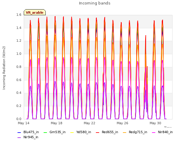Click the May 18 x-axis tick label
The image size is (190, 143).
(x=56, y=123)
